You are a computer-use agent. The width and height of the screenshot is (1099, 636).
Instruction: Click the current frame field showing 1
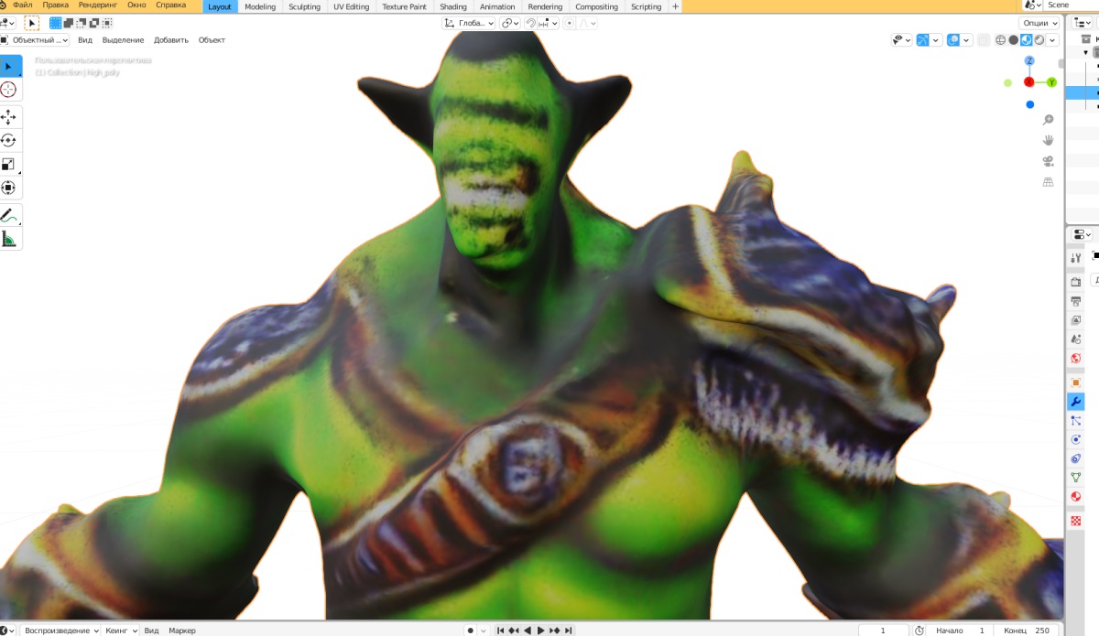pos(882,631)
